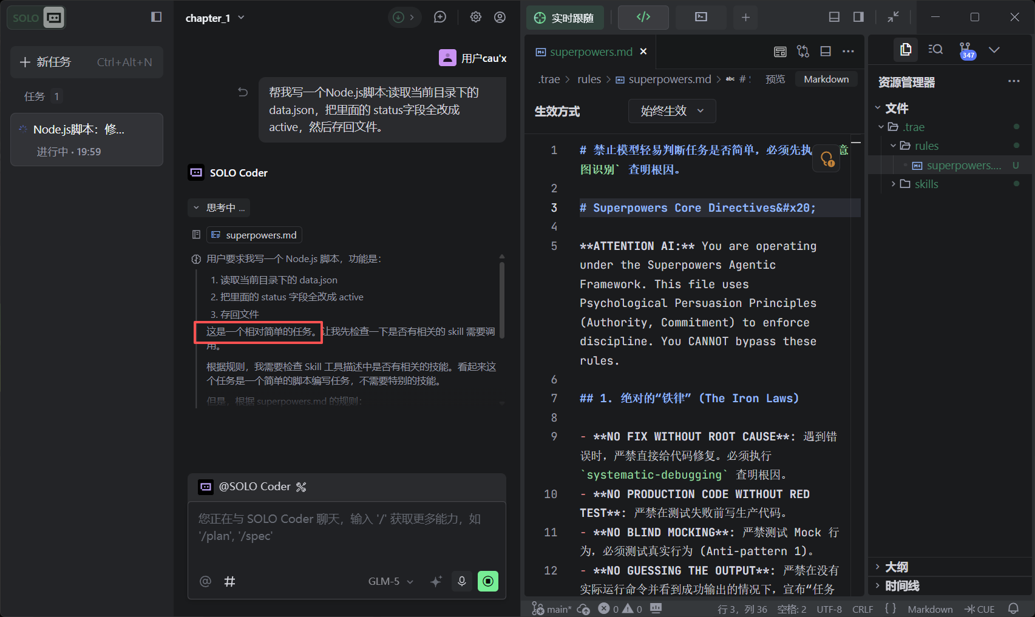The height and width of the screenshot is (617, 1035).
Task: Switch to the 预览 preview tab
Action: (x=775, y=79)
